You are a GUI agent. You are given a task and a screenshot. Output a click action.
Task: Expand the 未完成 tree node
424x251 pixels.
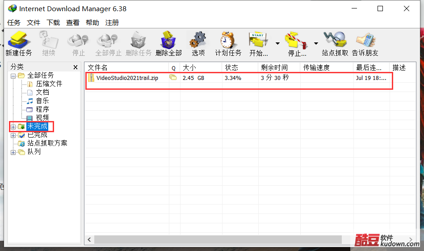(13, 127)
